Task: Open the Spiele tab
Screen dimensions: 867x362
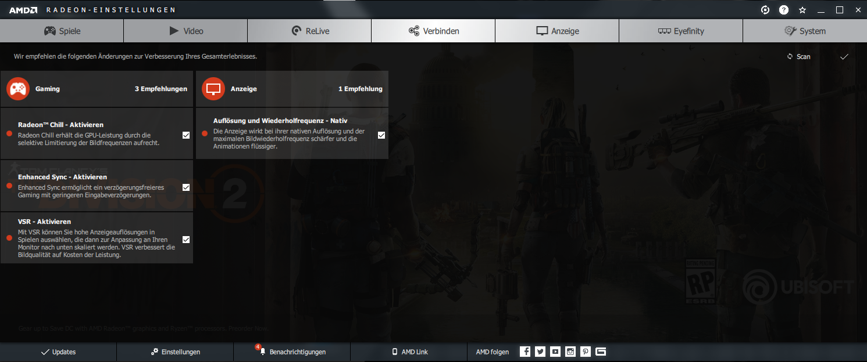Action: [62, 31]
